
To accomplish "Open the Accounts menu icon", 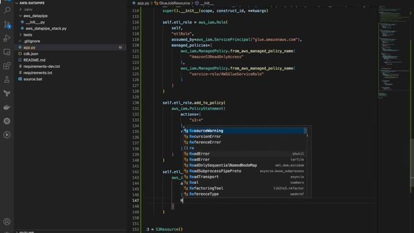I will click(7, 221).
